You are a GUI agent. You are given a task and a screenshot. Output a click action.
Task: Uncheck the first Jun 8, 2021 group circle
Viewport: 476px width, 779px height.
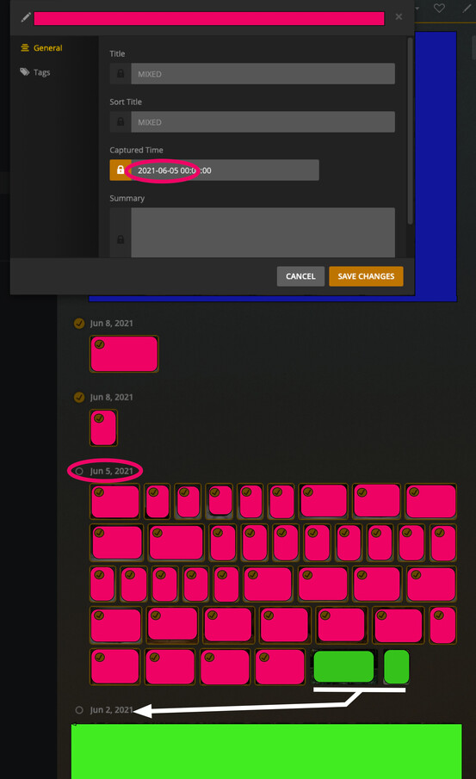79,324
